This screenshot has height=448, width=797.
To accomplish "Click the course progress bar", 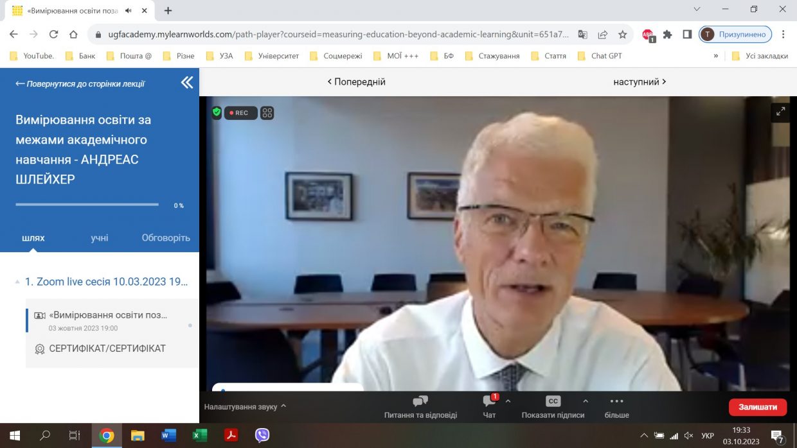I will click(x=87, y=205).
